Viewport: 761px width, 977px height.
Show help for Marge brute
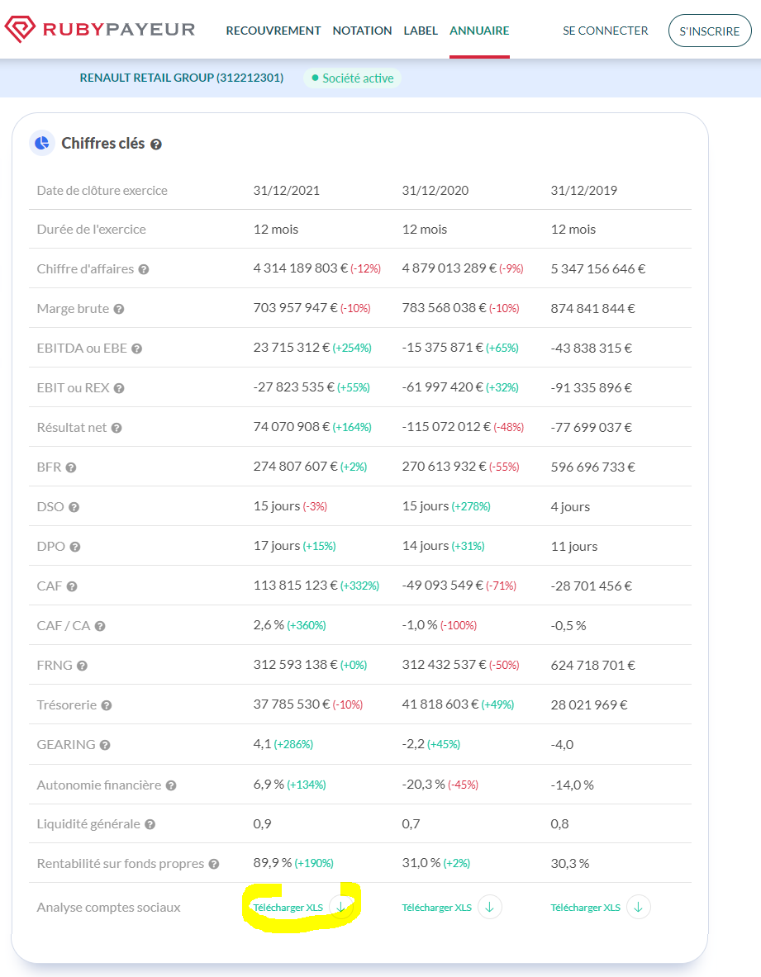[119, 309]
